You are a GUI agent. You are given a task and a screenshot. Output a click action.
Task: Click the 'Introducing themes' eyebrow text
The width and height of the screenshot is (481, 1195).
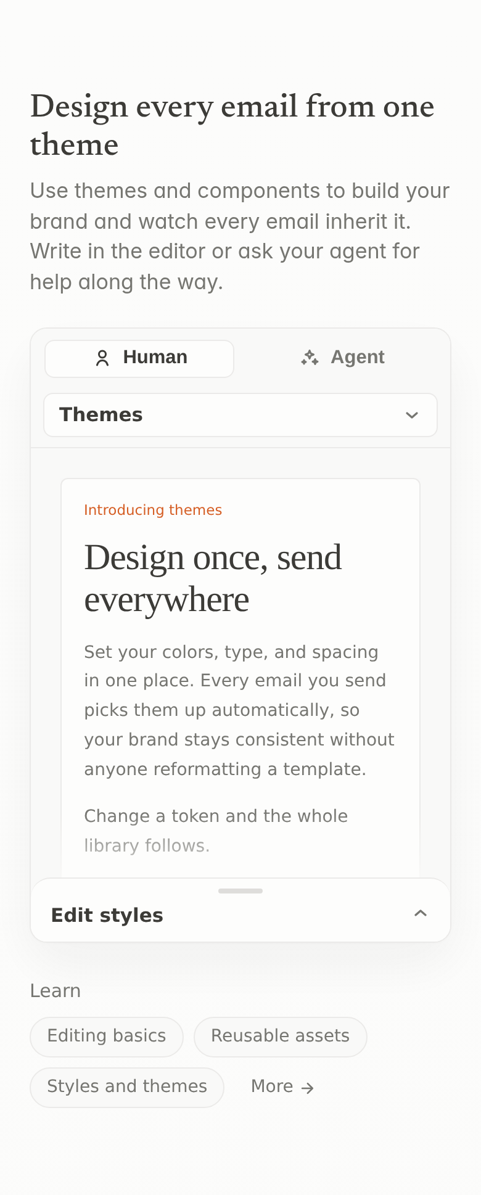[x=153, y=510]
